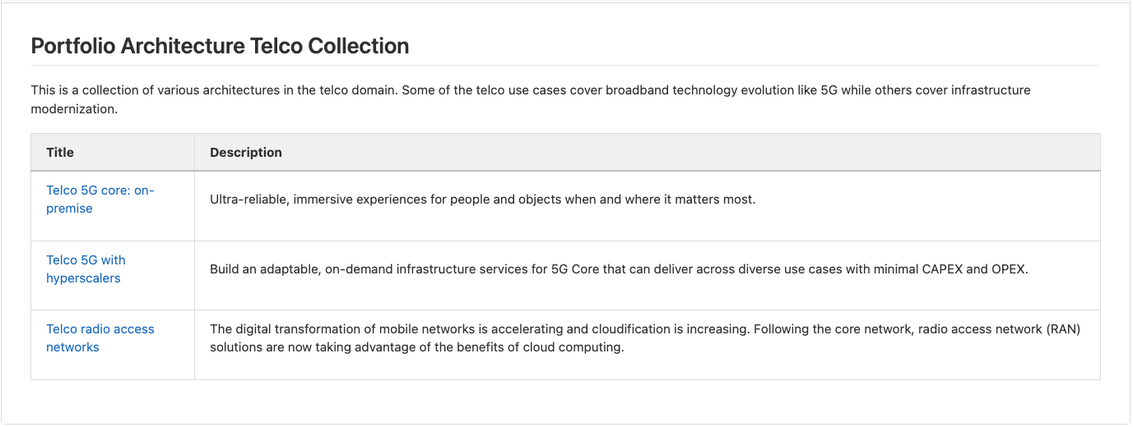Click the 'Description' column header

246,153
